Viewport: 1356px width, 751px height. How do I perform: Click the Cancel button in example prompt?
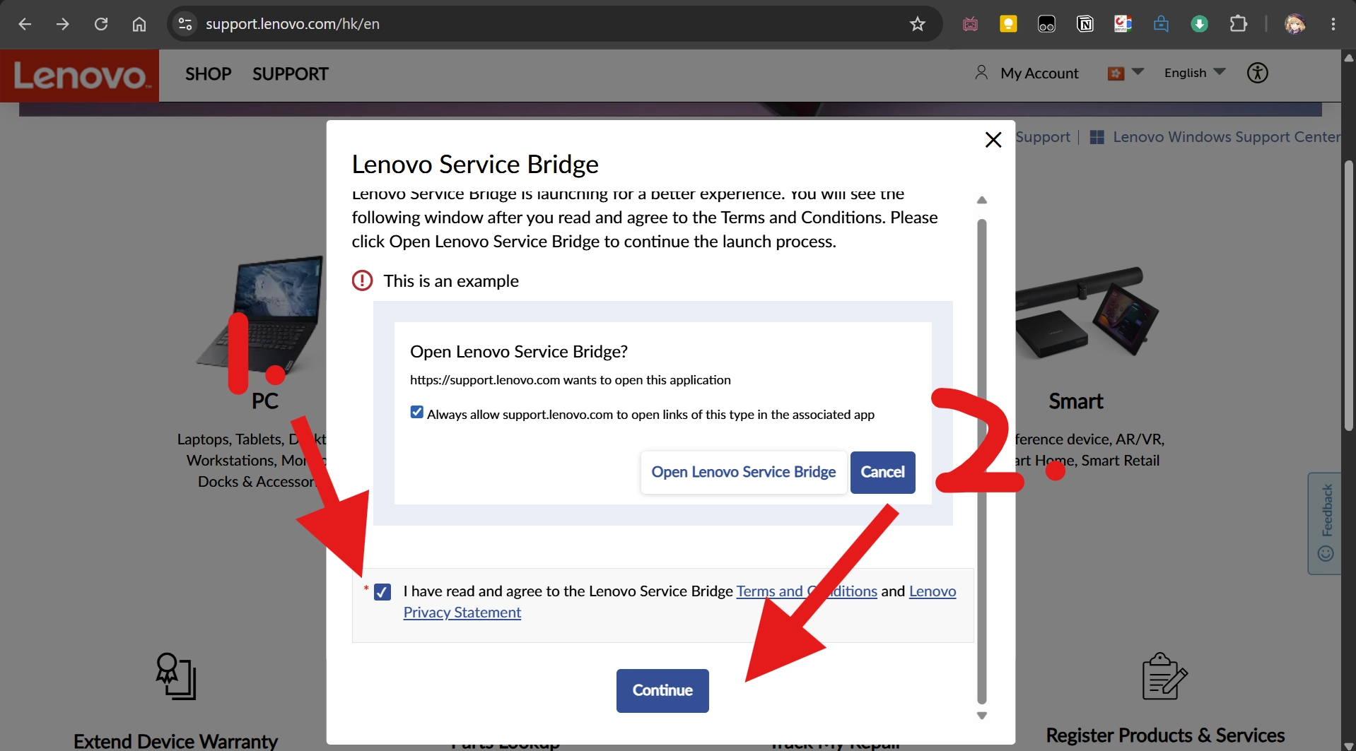click(x=882, y=472)
